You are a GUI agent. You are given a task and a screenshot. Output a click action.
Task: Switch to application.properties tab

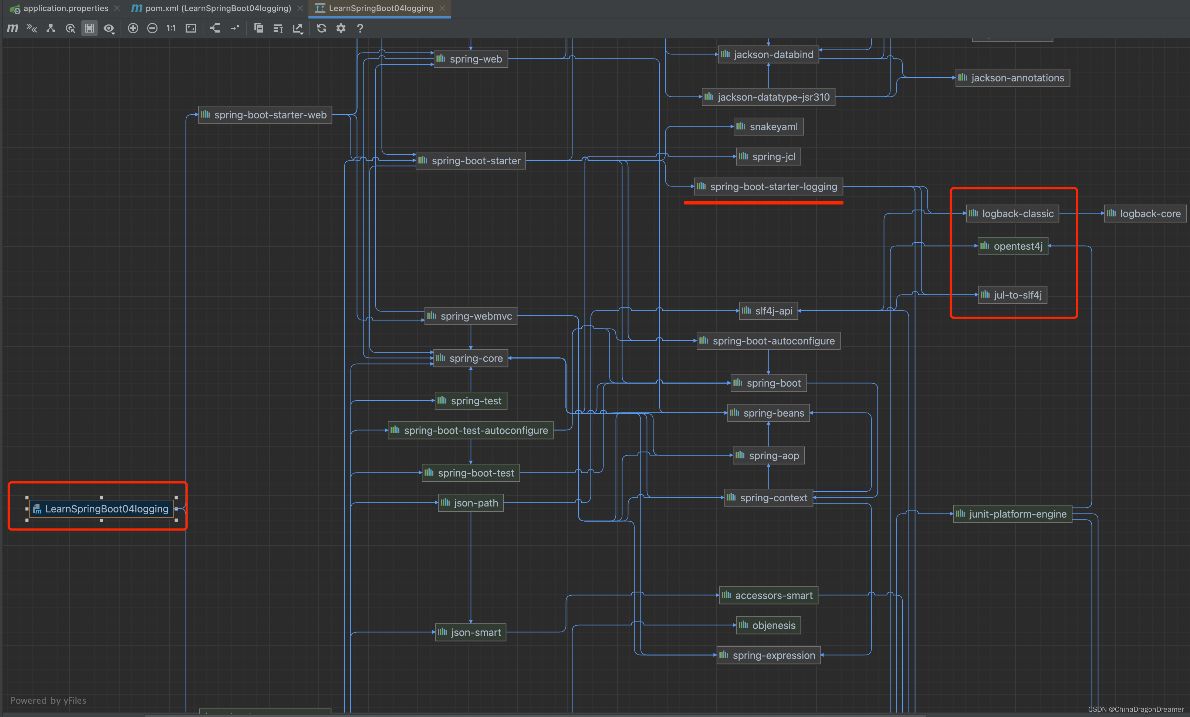(x=66, y=8)
